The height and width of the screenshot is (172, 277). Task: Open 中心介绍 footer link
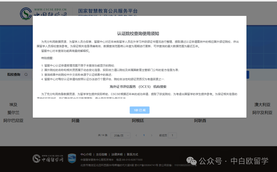pyautogui.click(x=86, y=154)
